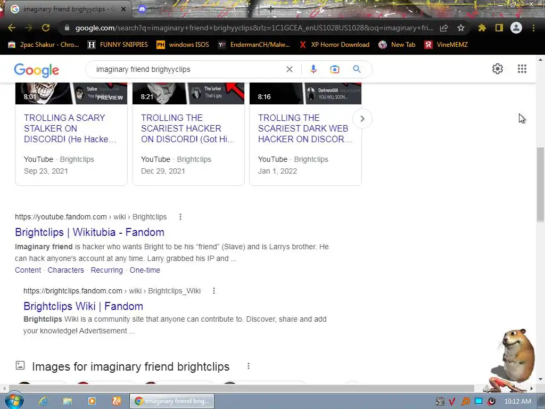This screenshot has height=409, width=545.
Task: Open Brightclips Wiki | Fandom result
Action: click(83, 306)
